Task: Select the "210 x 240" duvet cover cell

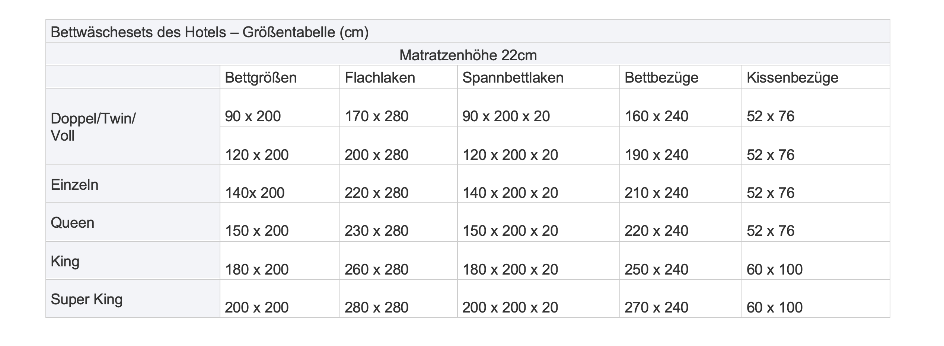Action: coord(656,193)
